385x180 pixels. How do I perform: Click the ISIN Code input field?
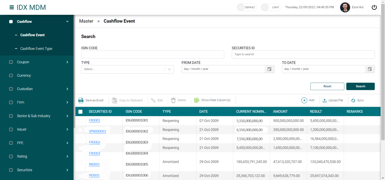152,55
